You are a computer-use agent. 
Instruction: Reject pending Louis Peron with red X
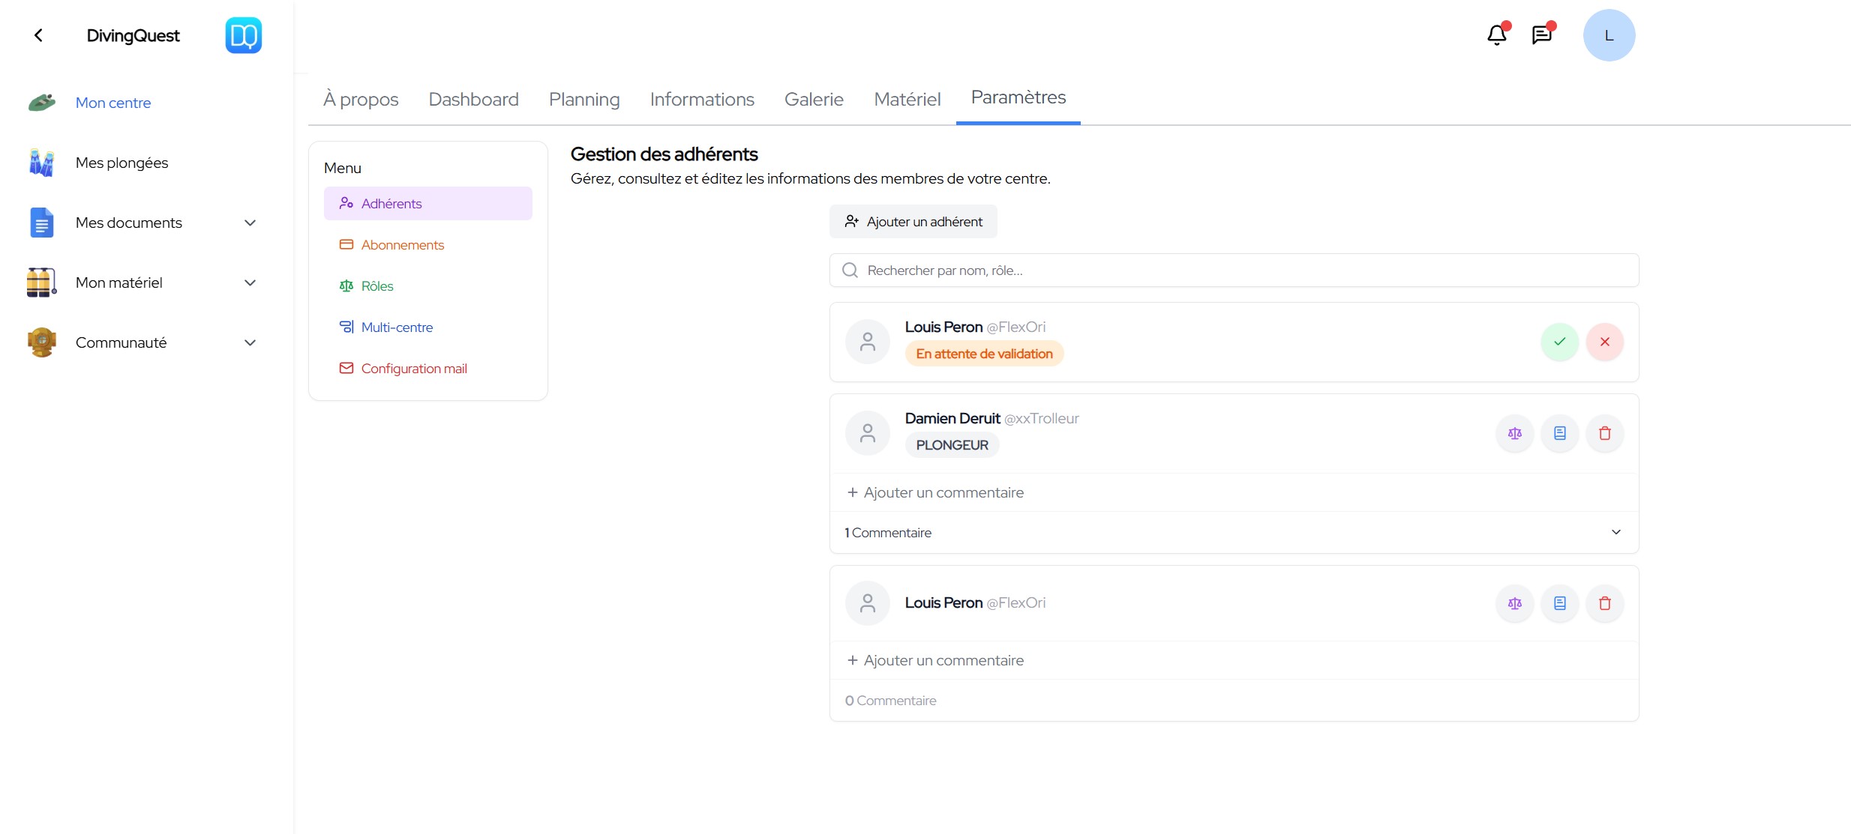click(x=1604, y=342)
